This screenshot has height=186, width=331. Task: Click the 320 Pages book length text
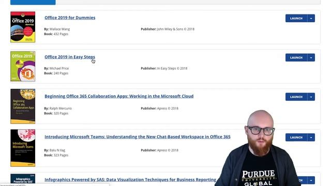click(61, 113)
